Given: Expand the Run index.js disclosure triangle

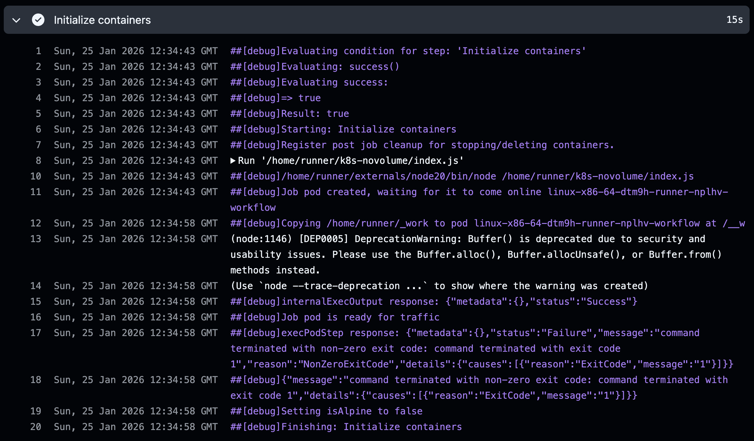Looking at the screenshot, I should click(x=233, y=161).
